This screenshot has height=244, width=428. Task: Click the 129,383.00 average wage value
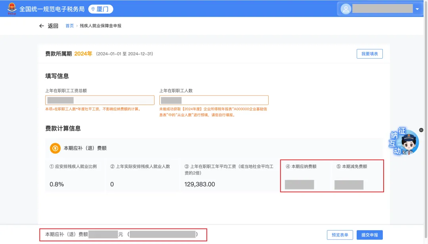click(x=200, y=184)
